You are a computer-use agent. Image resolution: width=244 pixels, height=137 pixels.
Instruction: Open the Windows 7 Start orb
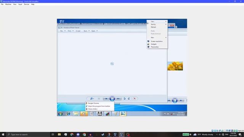[60, 114]
